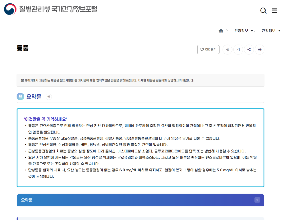Play 요약문 audio with small speaker icon
281x220 pixels.
49,96
